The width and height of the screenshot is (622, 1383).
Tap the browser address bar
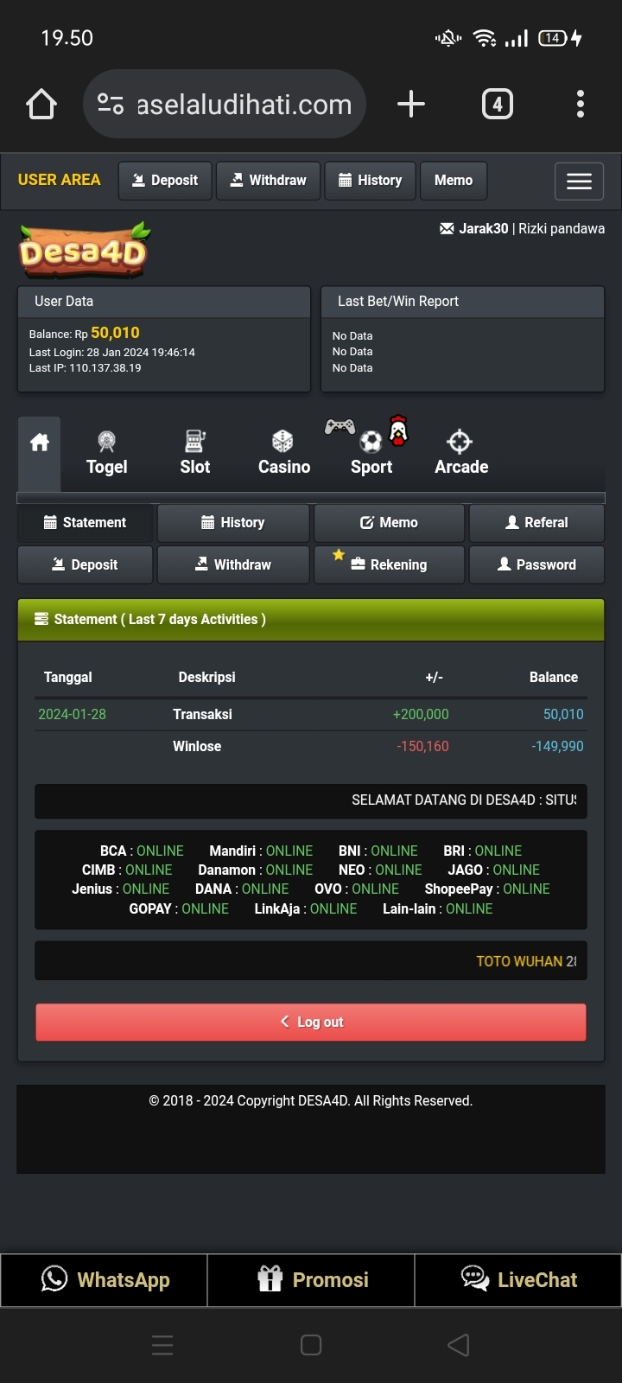click(x=225, y=104)
